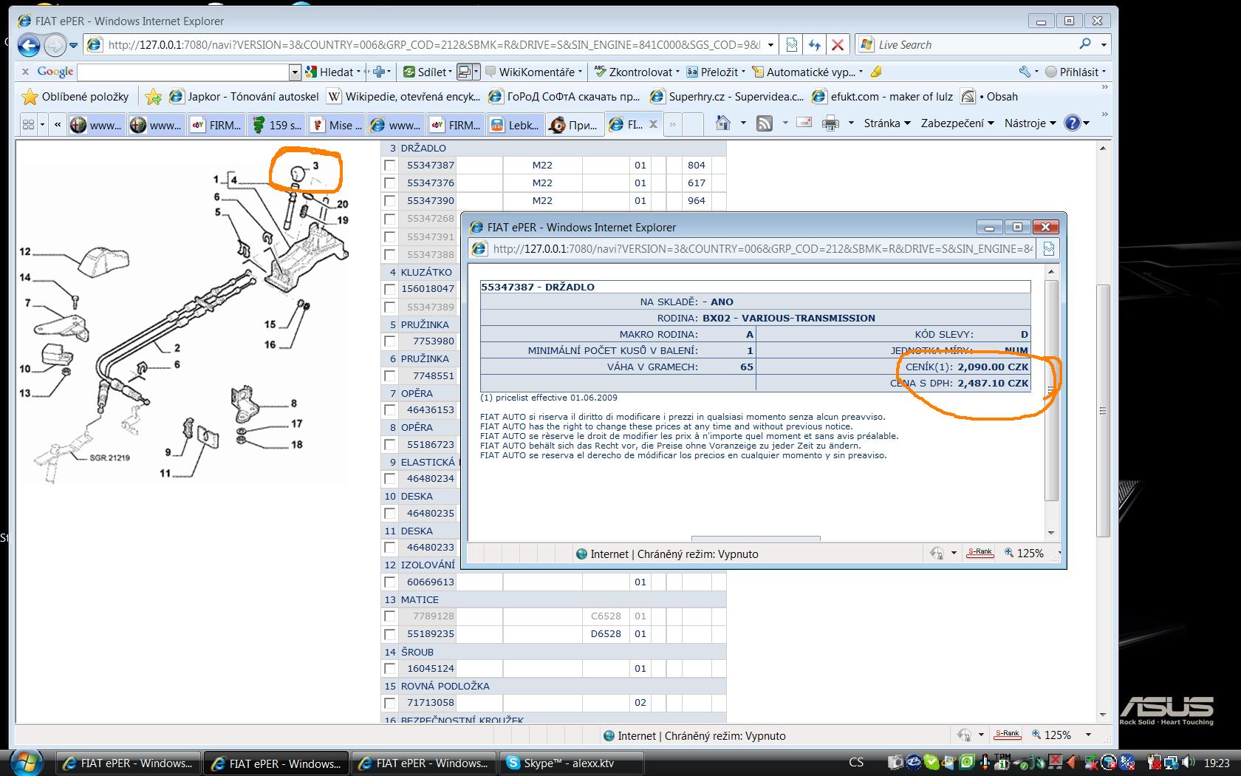This screenshot has width=1241, height=776.
Task: Check the box for part 156018047
Action: click(390, 289)
